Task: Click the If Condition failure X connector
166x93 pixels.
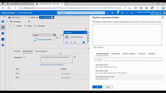Action: 88,38
